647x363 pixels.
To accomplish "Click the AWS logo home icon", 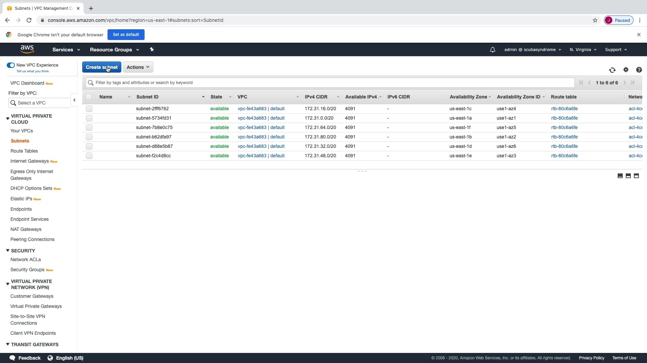I will 27,49.
